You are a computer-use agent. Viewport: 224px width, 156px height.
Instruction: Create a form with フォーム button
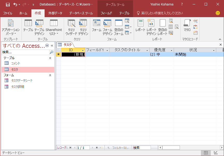[96, 26]
